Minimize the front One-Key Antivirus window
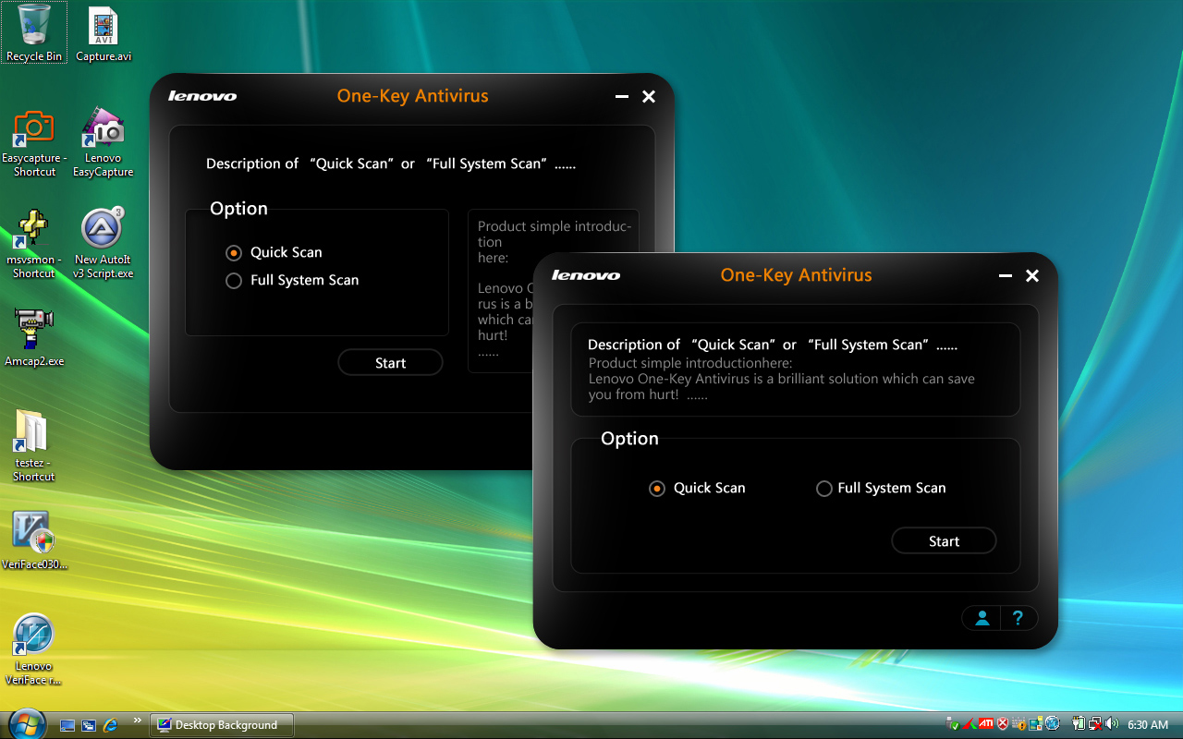1183x739 pixels. (x=1006, y=275)
